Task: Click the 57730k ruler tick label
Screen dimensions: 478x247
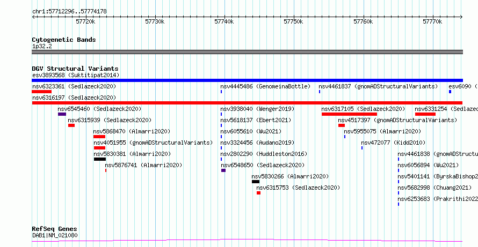Action: [155, 21]
